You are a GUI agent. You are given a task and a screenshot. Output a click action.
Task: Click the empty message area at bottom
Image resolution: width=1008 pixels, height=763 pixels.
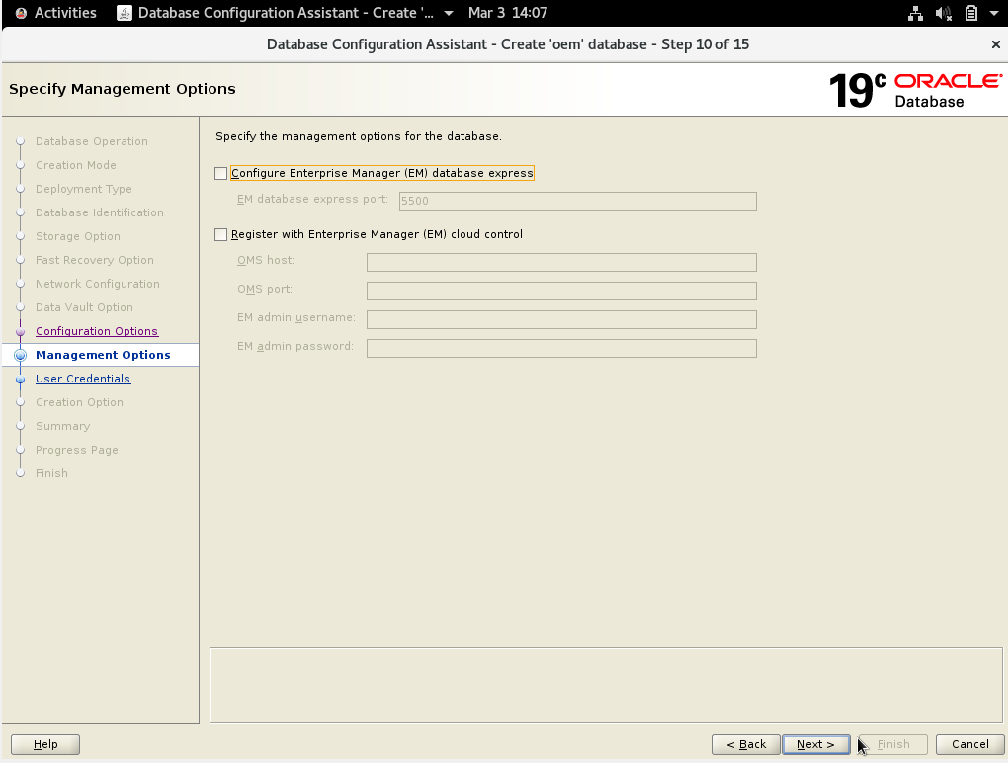(606, 685)
